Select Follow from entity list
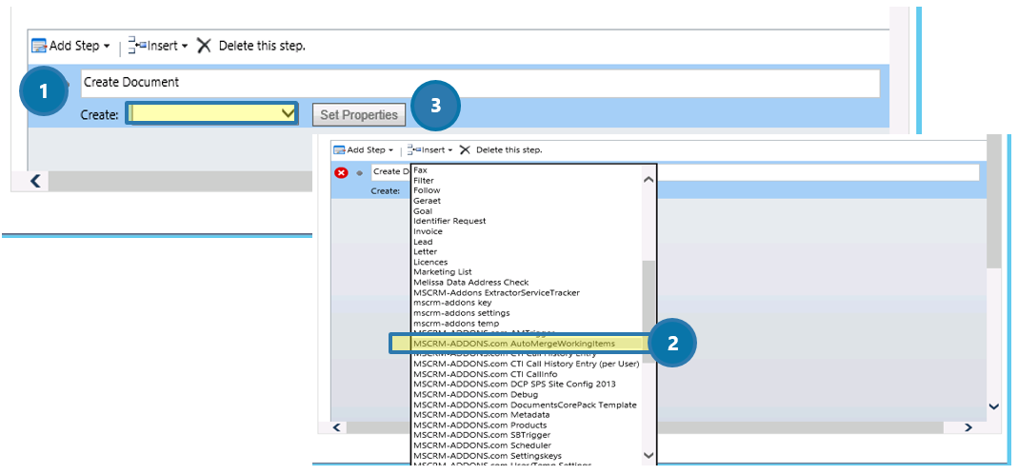The height and width of the screenshot is (475, 1018). pos(427,190)
